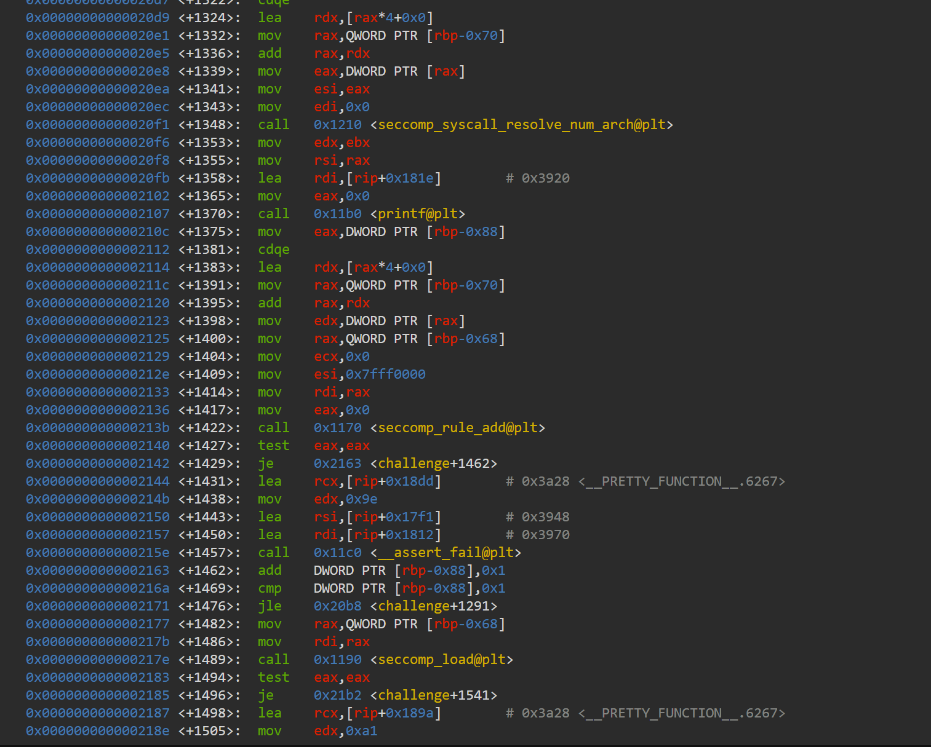Select the je target challenge+1462
The width and height of the screenshot is (931, 747).
(434, 464)
